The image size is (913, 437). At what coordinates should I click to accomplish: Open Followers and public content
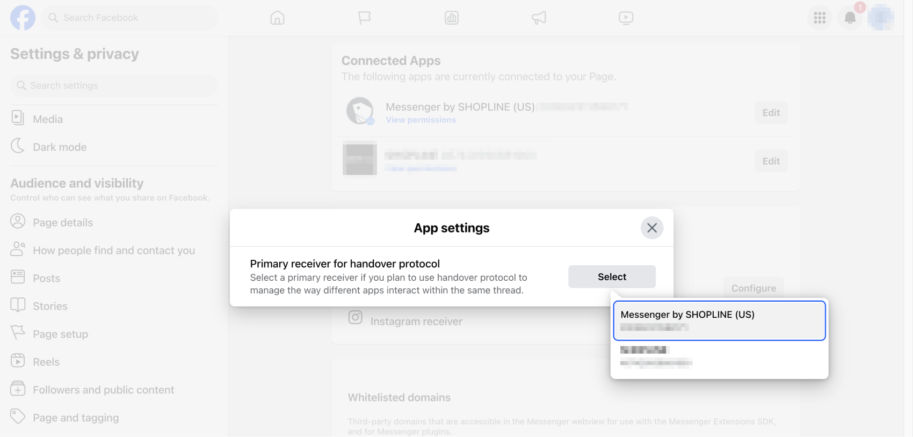(x=103, y=390)
